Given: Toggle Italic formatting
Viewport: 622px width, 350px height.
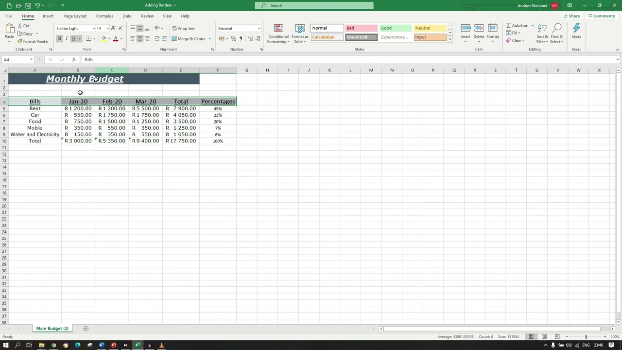Looking at the screenshot, I should [x=67, y=39].
